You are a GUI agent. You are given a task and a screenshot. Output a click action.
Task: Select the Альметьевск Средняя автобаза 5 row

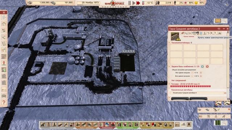coord(197,93)
